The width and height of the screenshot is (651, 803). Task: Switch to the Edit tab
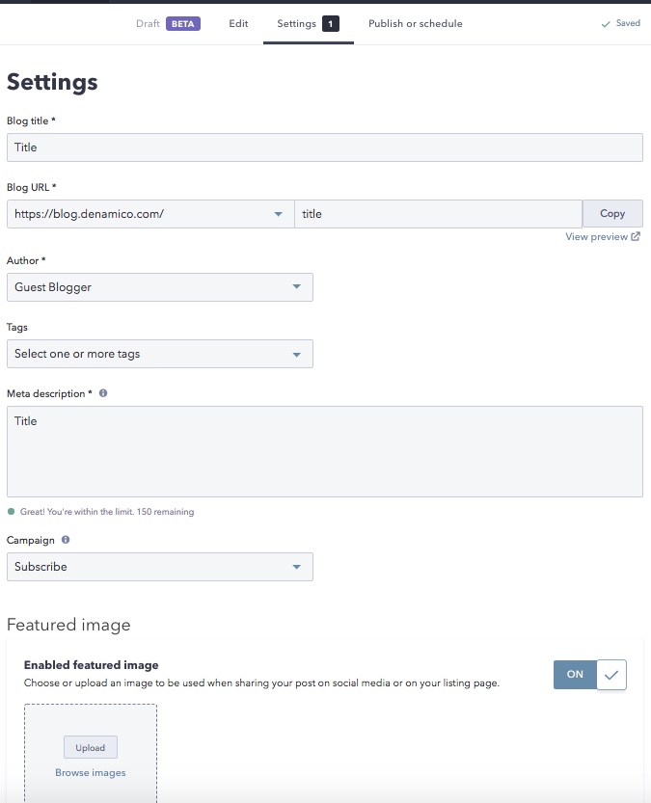(238, 23)
